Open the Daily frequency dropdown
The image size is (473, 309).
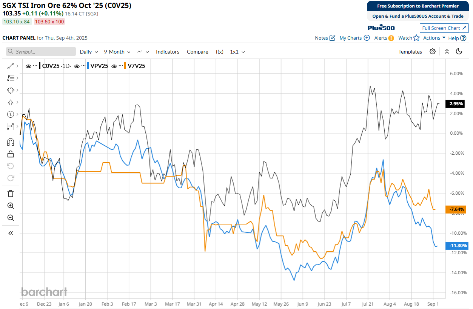[x=89, y=52]
